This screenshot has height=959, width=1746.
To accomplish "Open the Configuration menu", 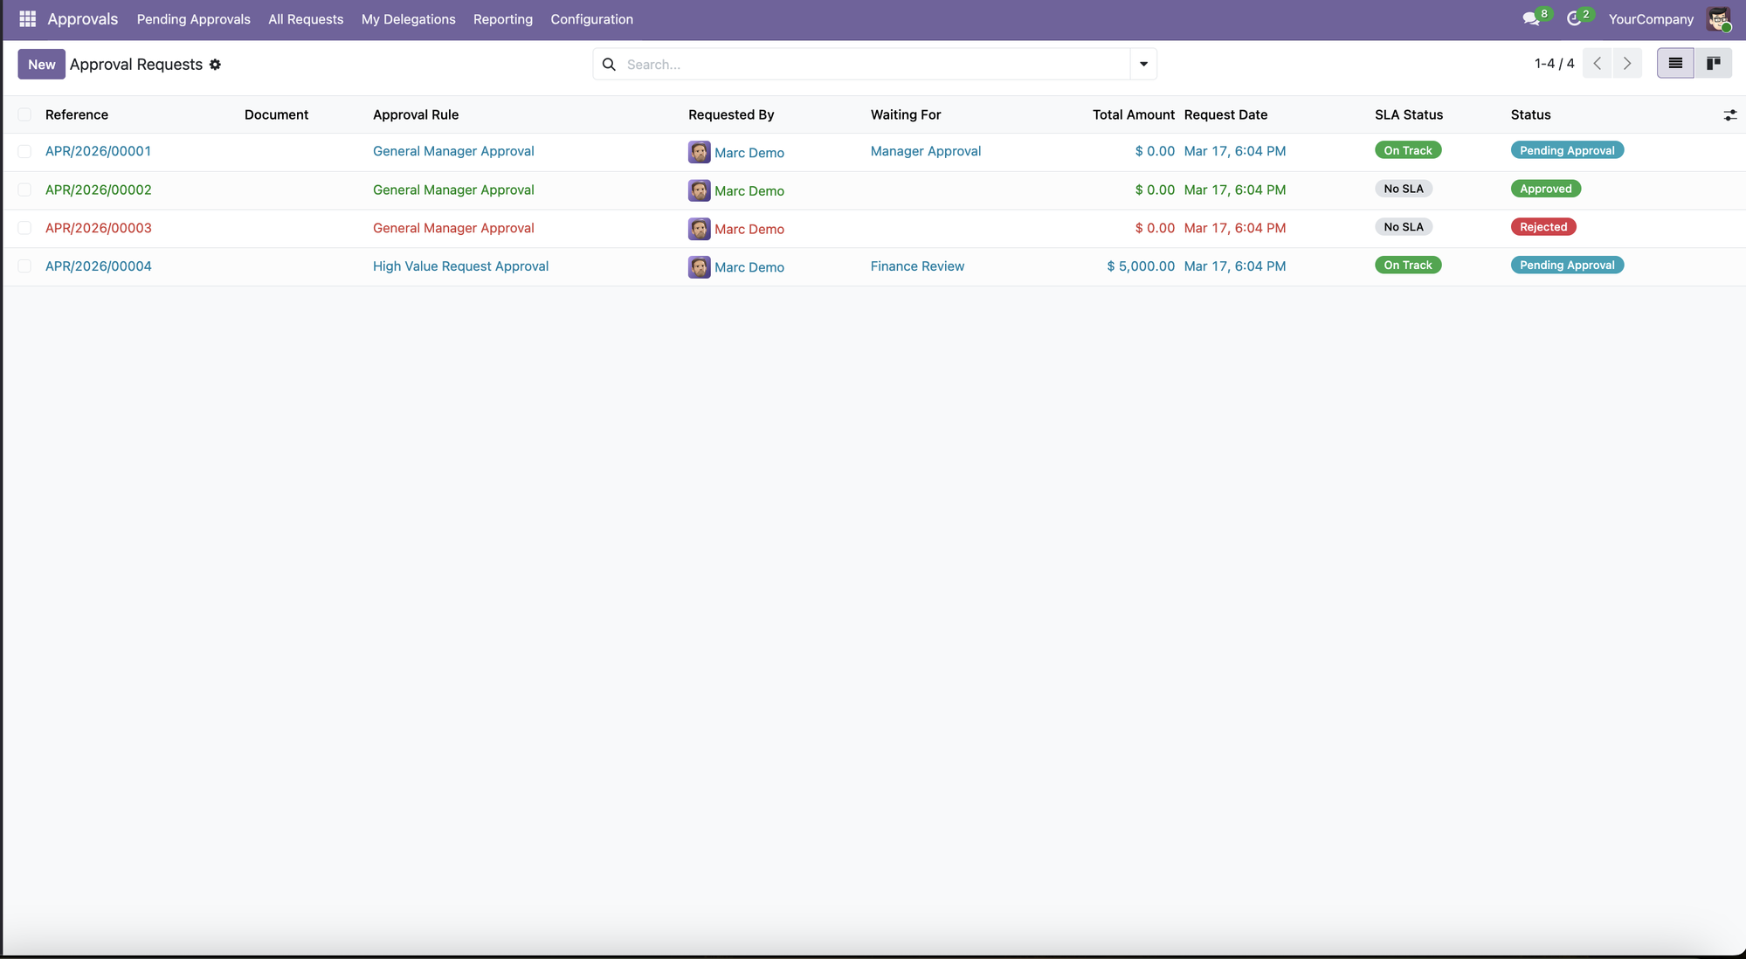I will pos(591,19).
